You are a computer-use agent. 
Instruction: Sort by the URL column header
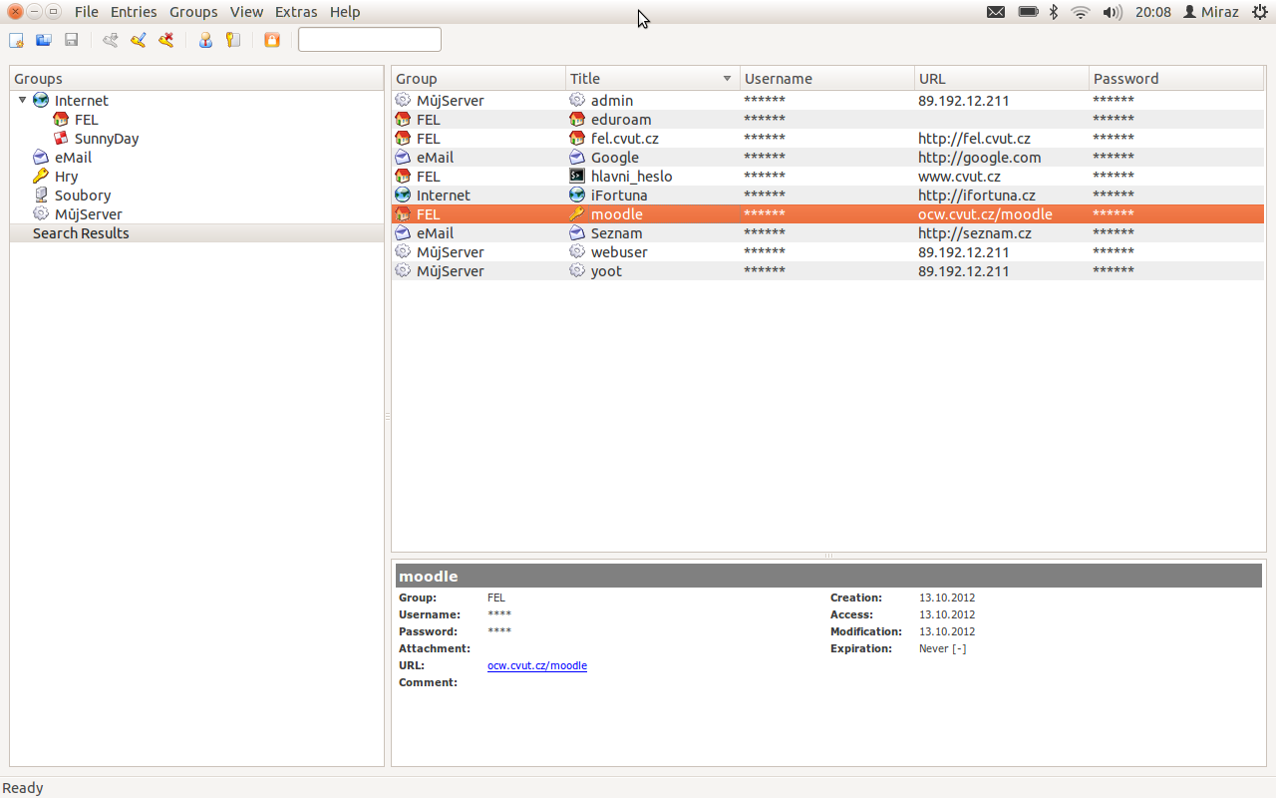coord(1002,79)
